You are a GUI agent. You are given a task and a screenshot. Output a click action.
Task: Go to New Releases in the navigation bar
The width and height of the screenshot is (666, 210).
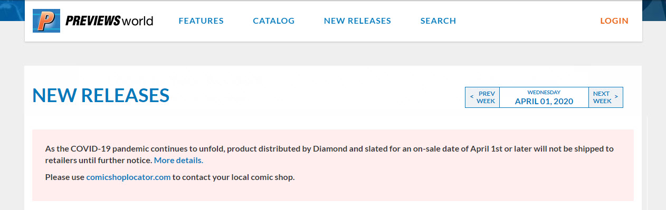click(x=357, y=21)
